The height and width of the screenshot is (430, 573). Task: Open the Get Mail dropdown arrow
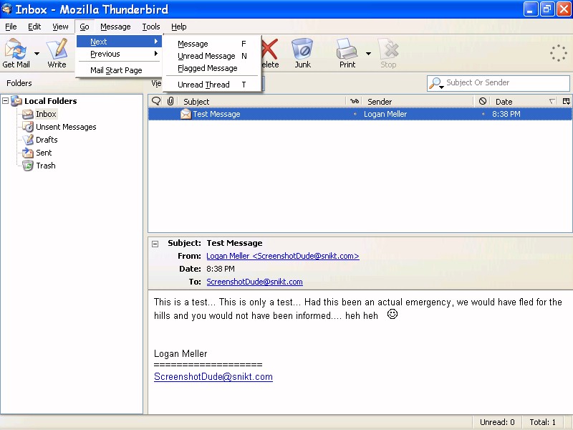(x=37, y=54)
